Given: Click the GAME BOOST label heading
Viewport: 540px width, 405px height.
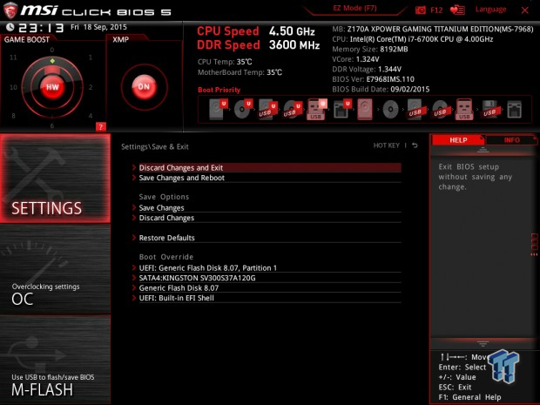Looking at the screenshot, I should pos(27,39).
